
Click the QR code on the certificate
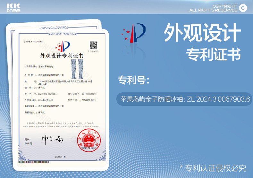94,45
